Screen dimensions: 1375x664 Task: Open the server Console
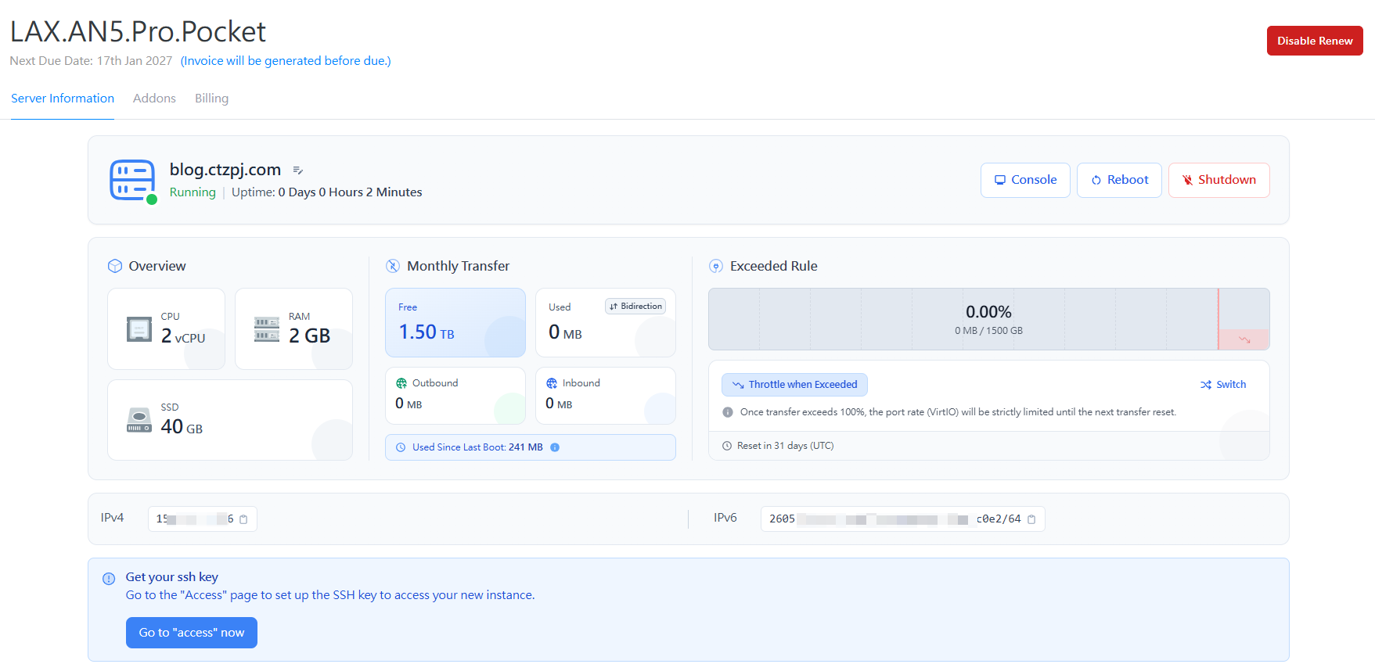click(1025, 180)
